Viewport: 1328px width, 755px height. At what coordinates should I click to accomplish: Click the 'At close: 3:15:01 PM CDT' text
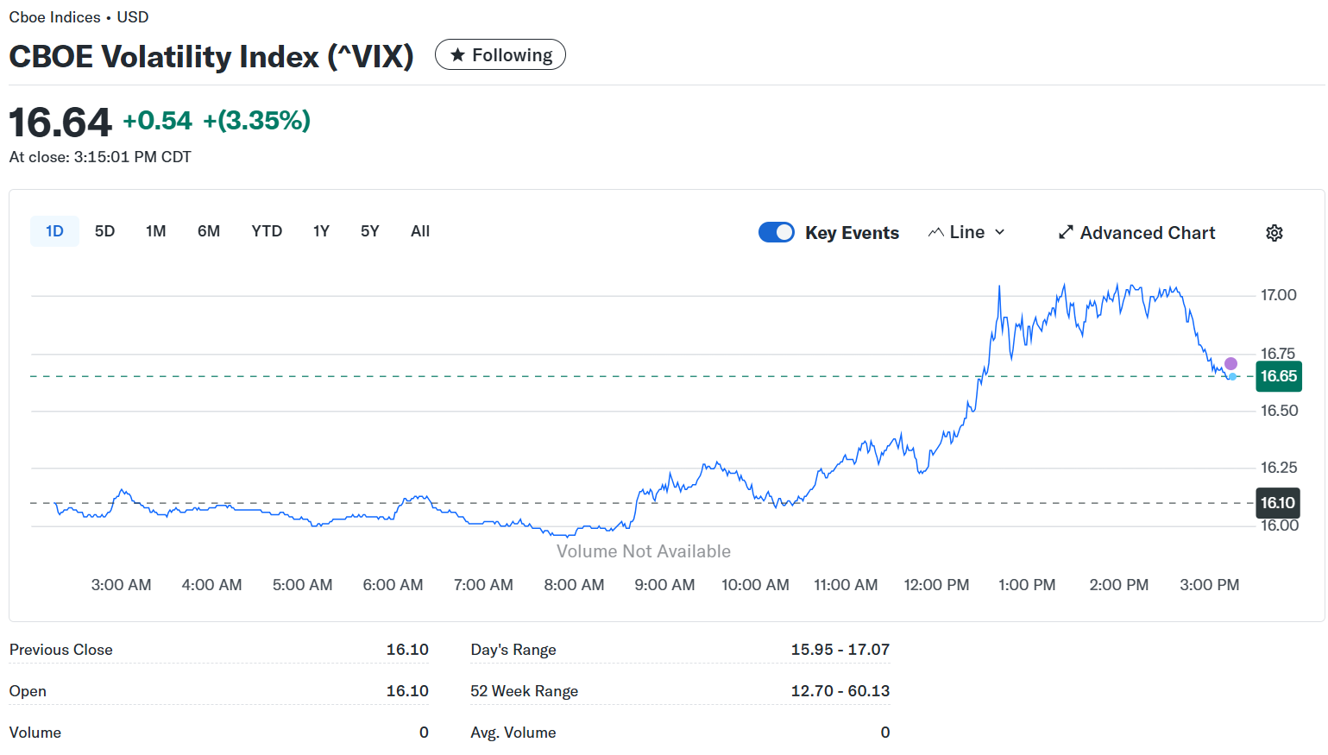pos(100,157)
